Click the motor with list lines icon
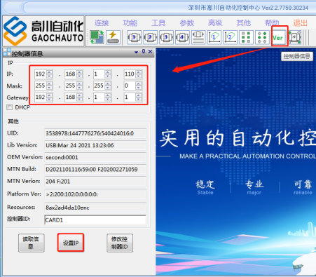Viewport: 316px width, 277px height. point(198,37)
